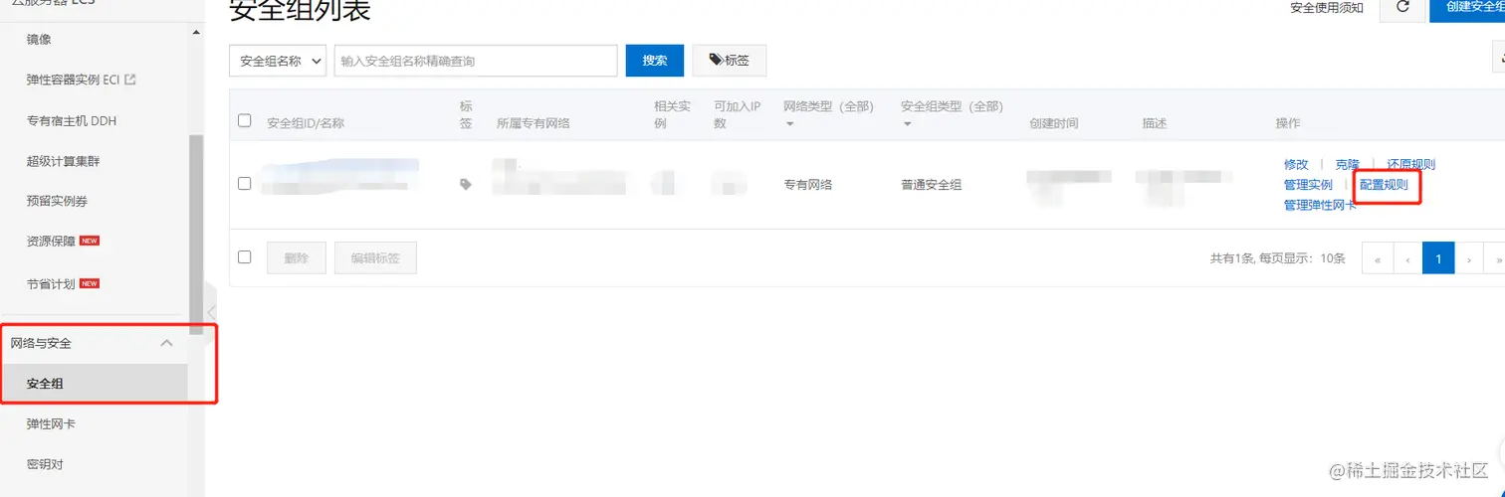Viewport: 1505px width, 497px height.
Task: Click the refresh icon button
Action: [x=1403, y=7]
